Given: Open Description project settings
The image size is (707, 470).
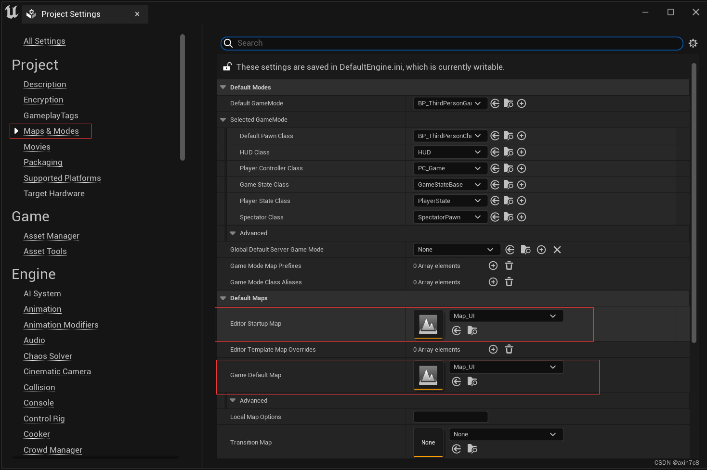Looking at the screenshot, I should click(45, 84).
